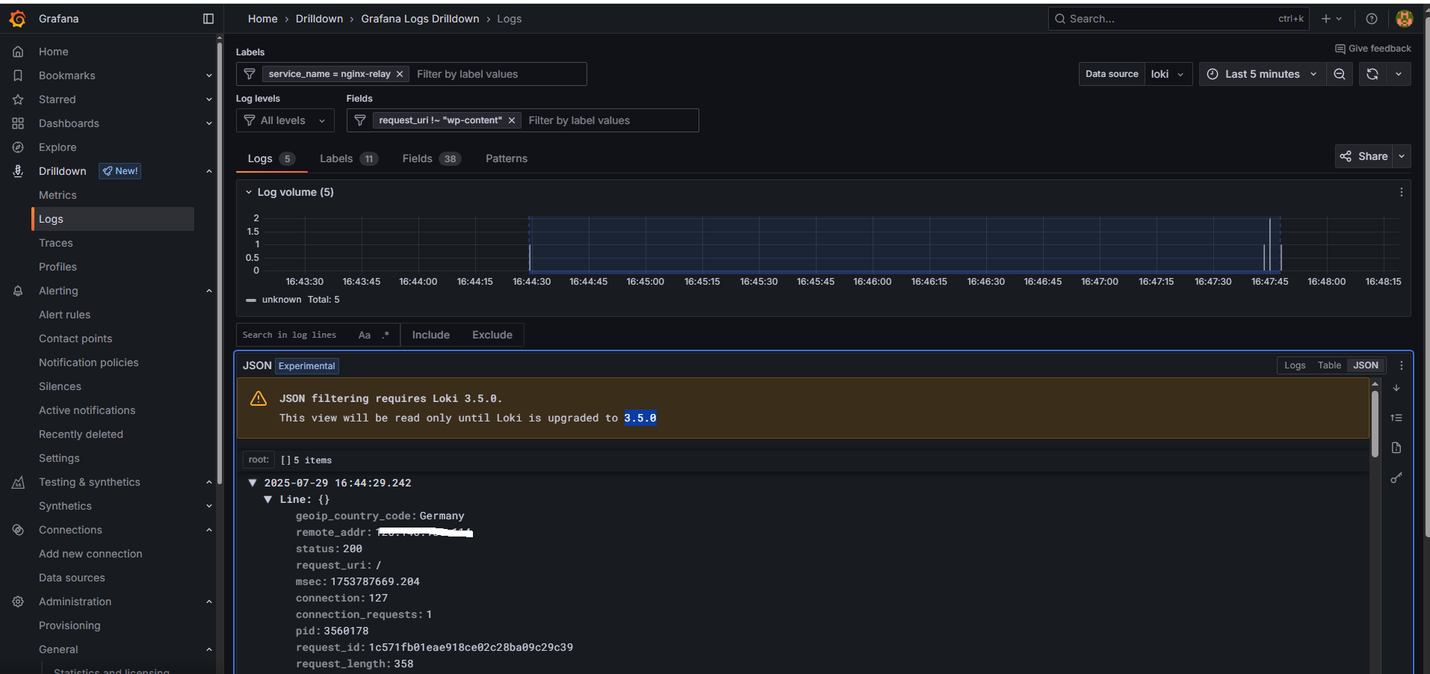Image resolution: width=1430 pixels, height=674 pixels.
Task: Expand the Bookmarks sidebar section
Action: [209, 75]
